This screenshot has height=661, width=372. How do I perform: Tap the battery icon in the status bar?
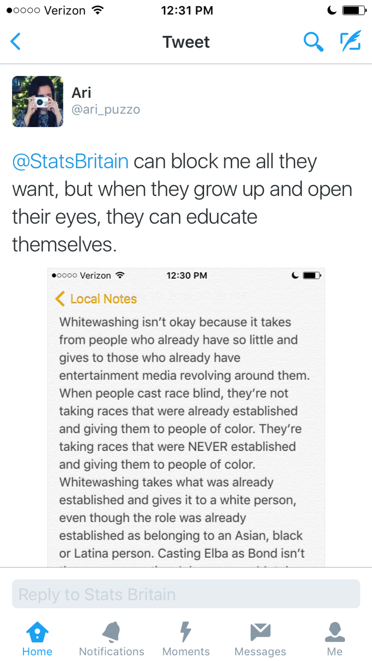tap(354, 10)
